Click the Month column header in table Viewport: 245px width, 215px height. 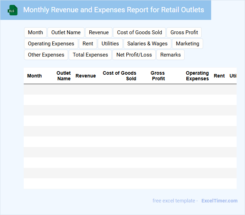35,76
